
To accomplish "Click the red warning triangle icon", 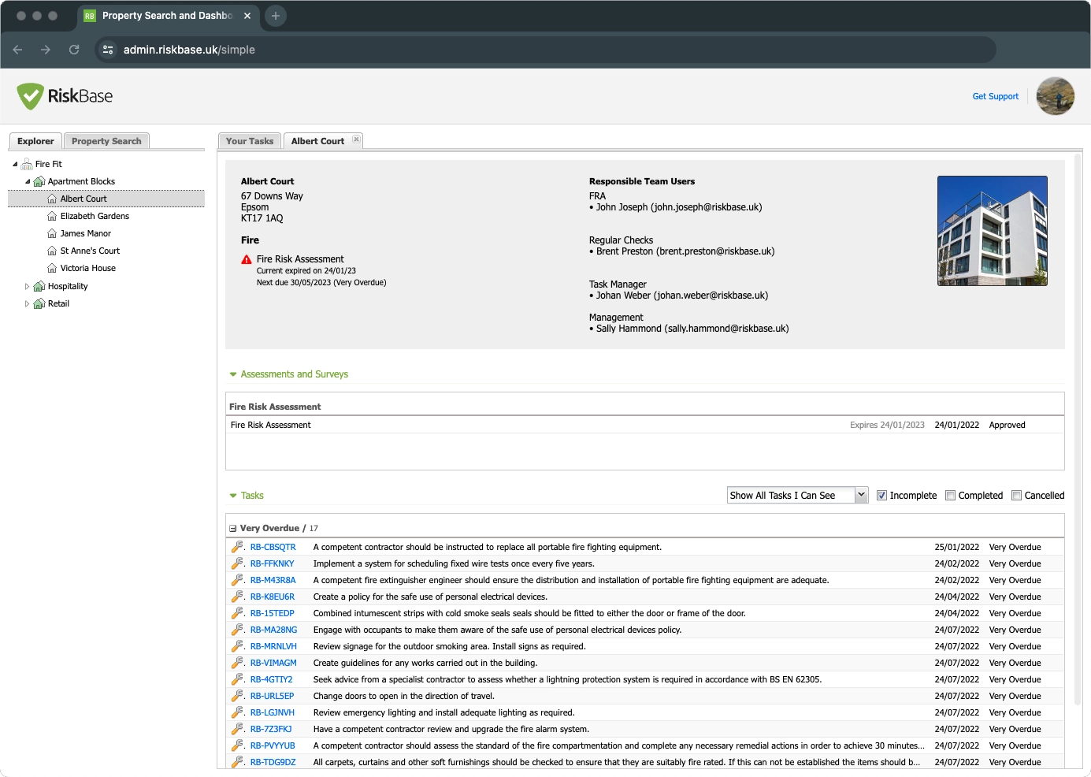I will point(247,259).
